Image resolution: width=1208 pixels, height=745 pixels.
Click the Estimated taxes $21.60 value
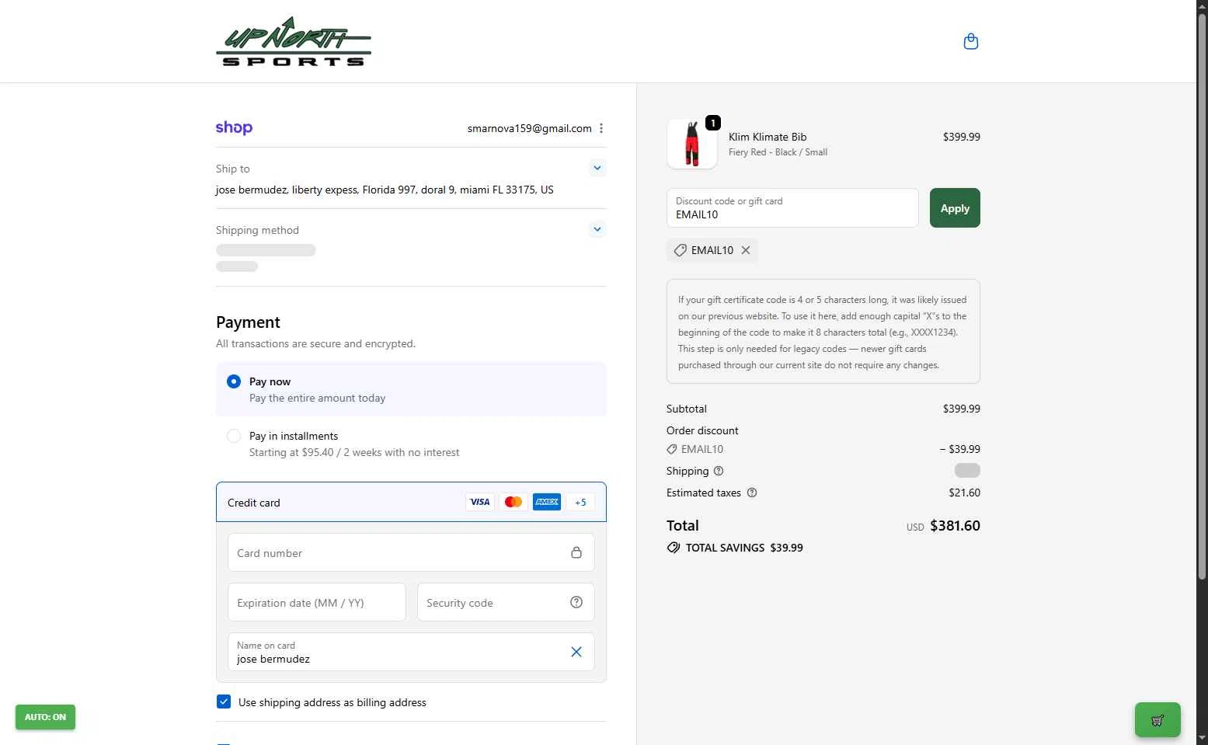click(964, 493)
